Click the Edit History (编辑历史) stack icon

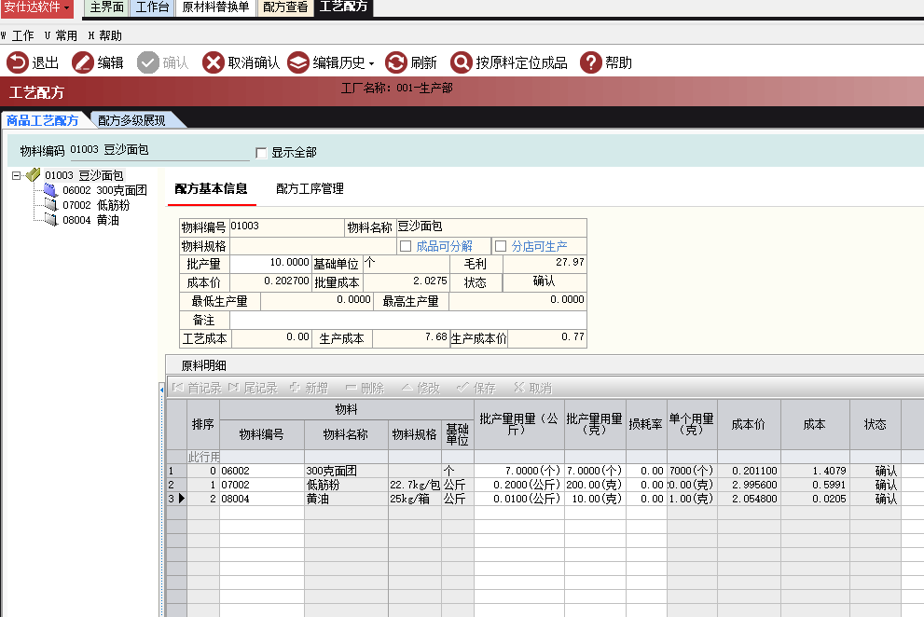pyautogui.click(x=298, y=62)
